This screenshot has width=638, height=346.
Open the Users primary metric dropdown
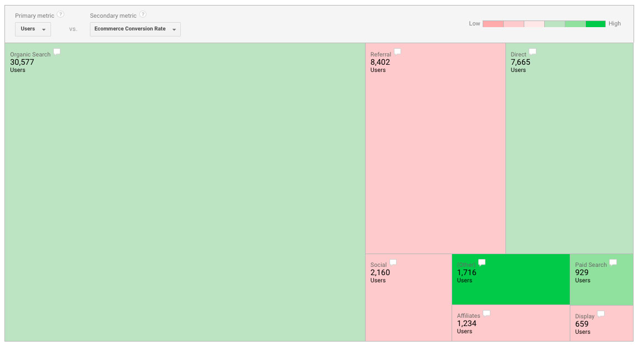(32, 29)
